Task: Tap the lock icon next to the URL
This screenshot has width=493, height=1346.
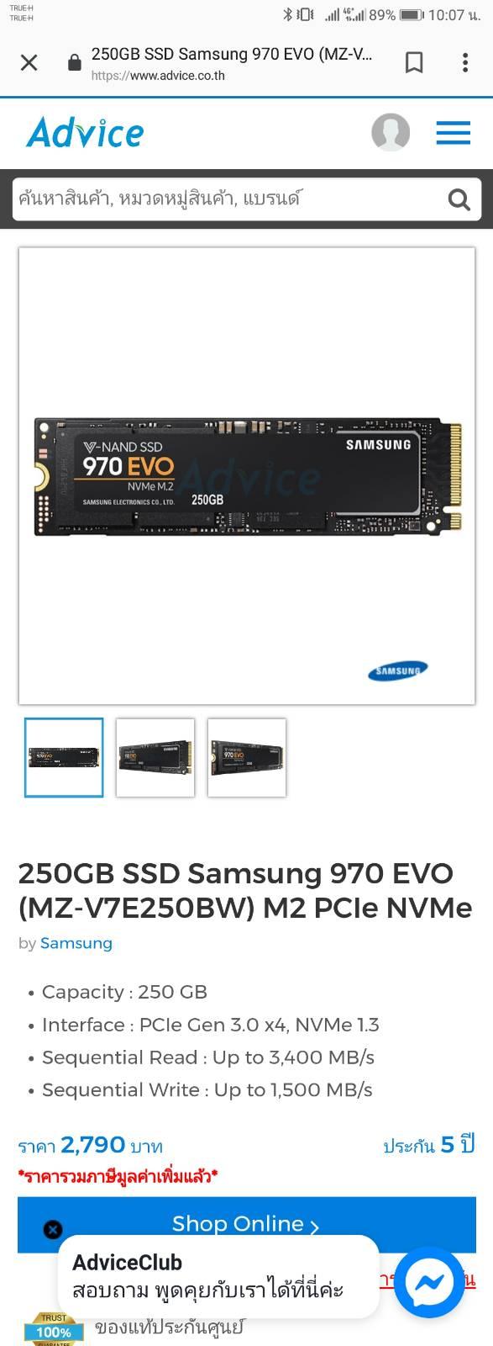Action: [x=74, y=63]
